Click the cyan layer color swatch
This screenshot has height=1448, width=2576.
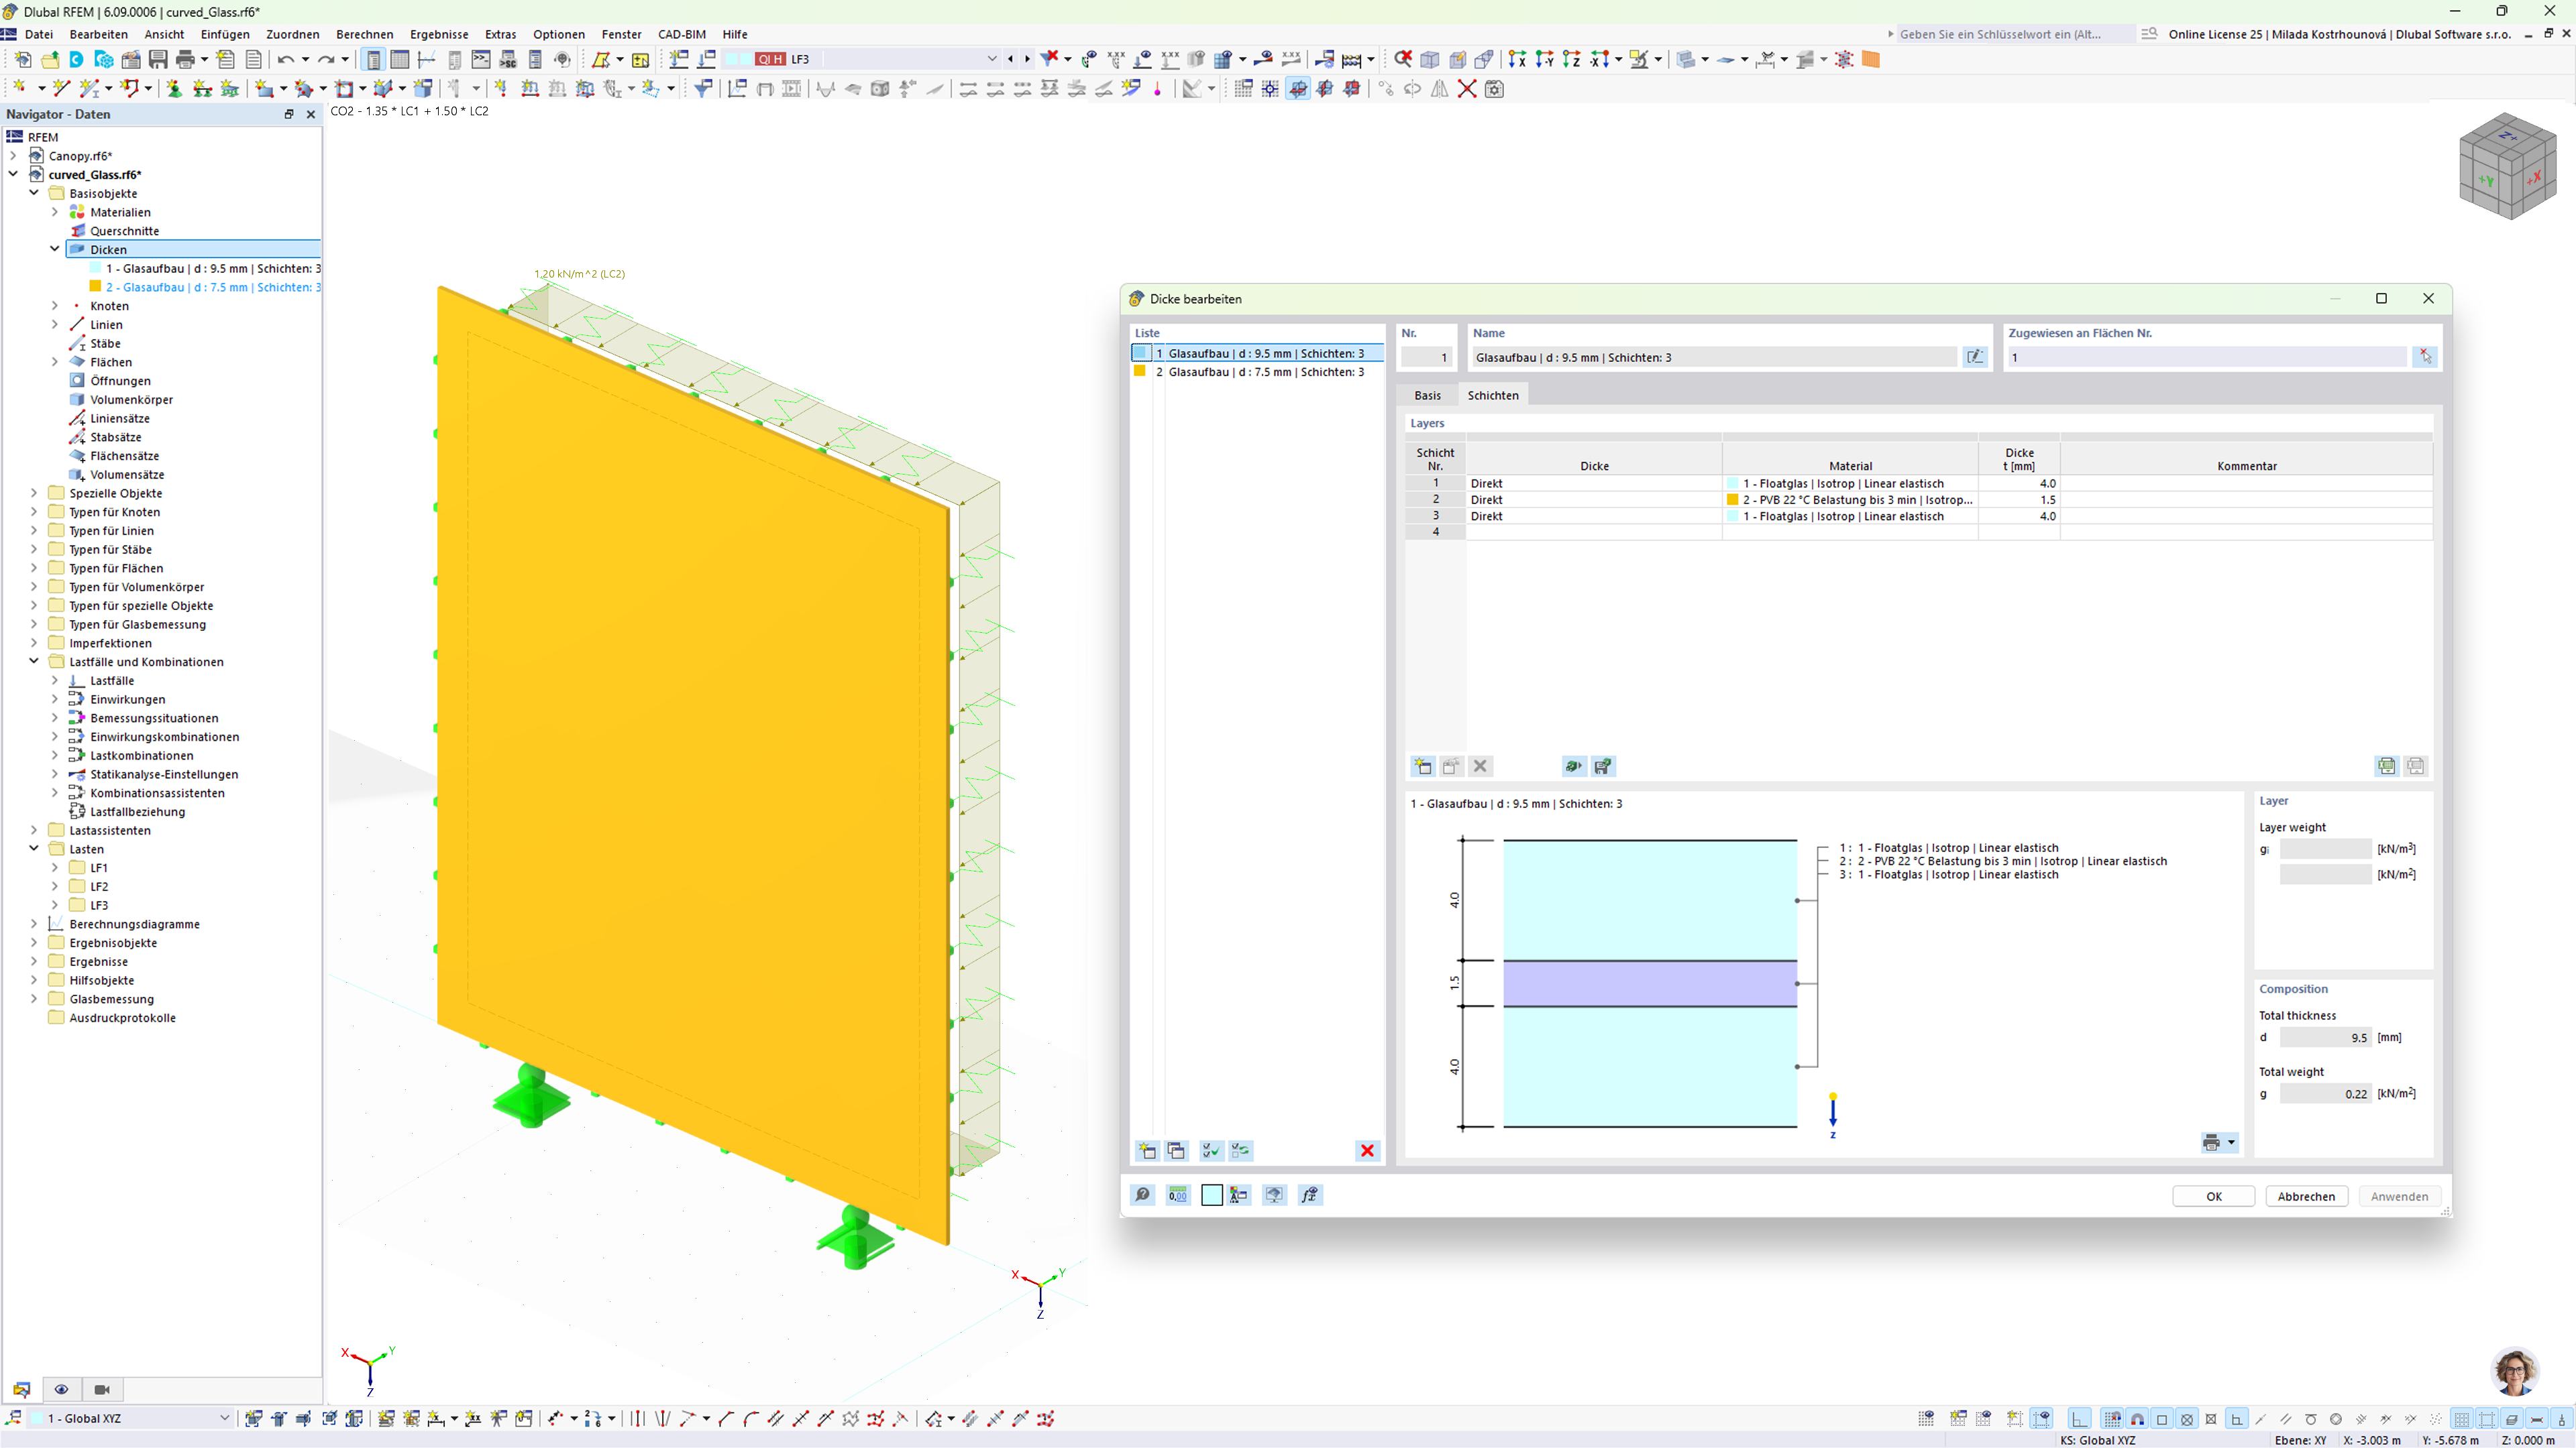pyautogui.click(x=1211, y=1195)
